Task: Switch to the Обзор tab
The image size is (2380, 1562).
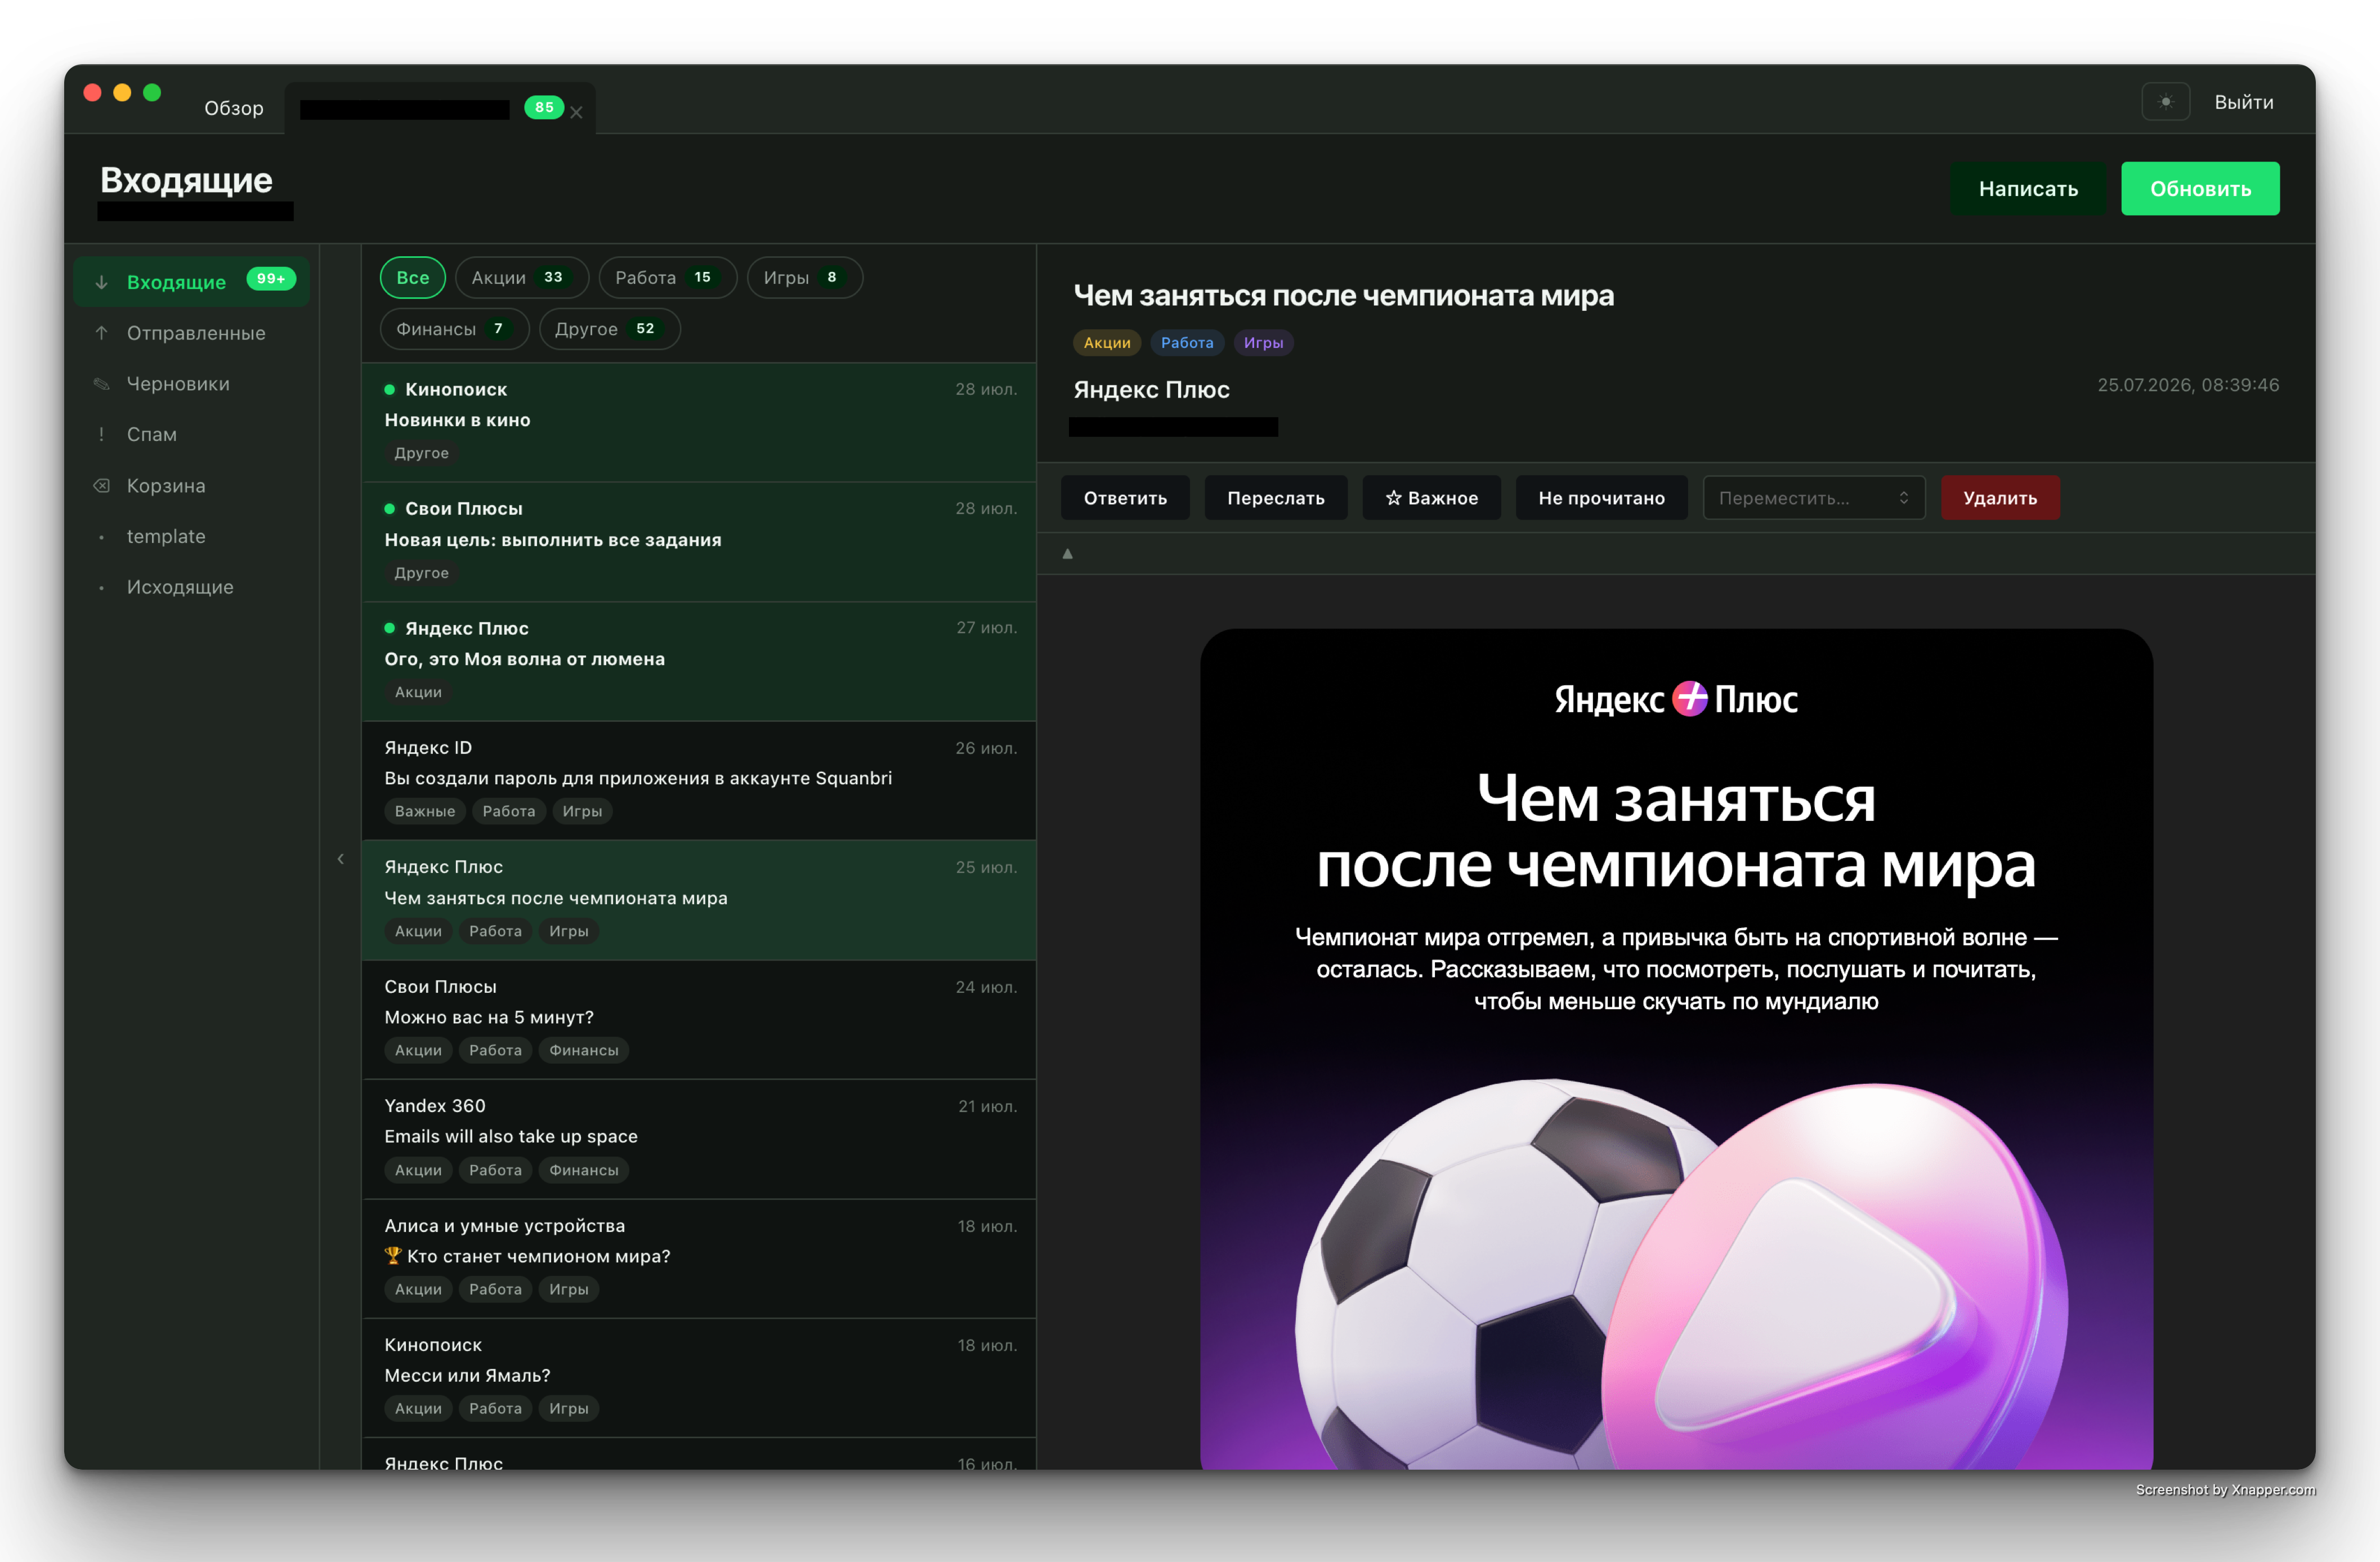Action: 234,108
